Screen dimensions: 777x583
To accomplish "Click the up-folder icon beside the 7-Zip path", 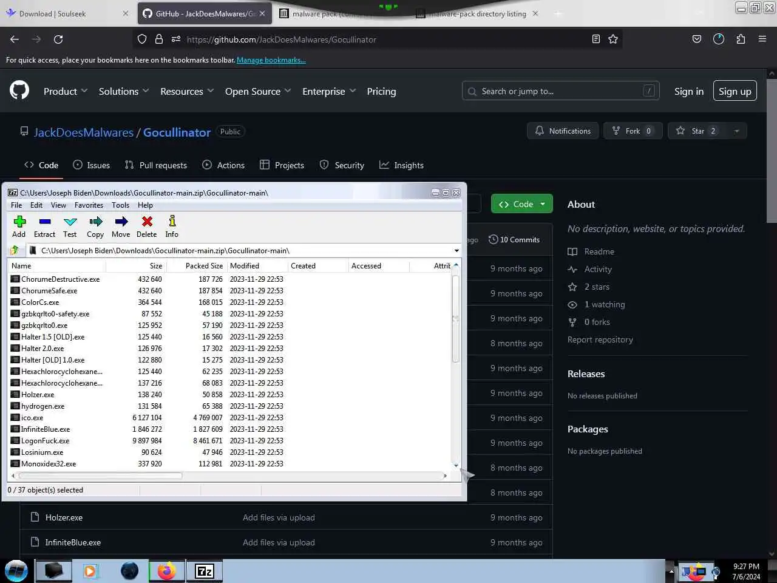I will pyautogui.click(x=15, y=250).
